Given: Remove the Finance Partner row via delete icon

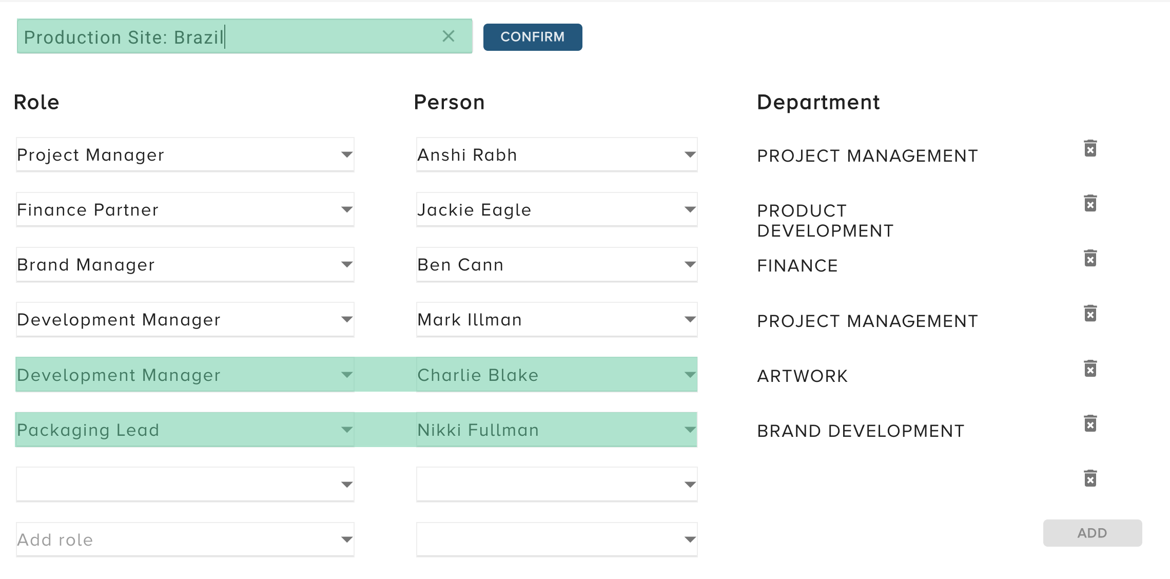Looking at the screenshot, I should [1090, 203].
